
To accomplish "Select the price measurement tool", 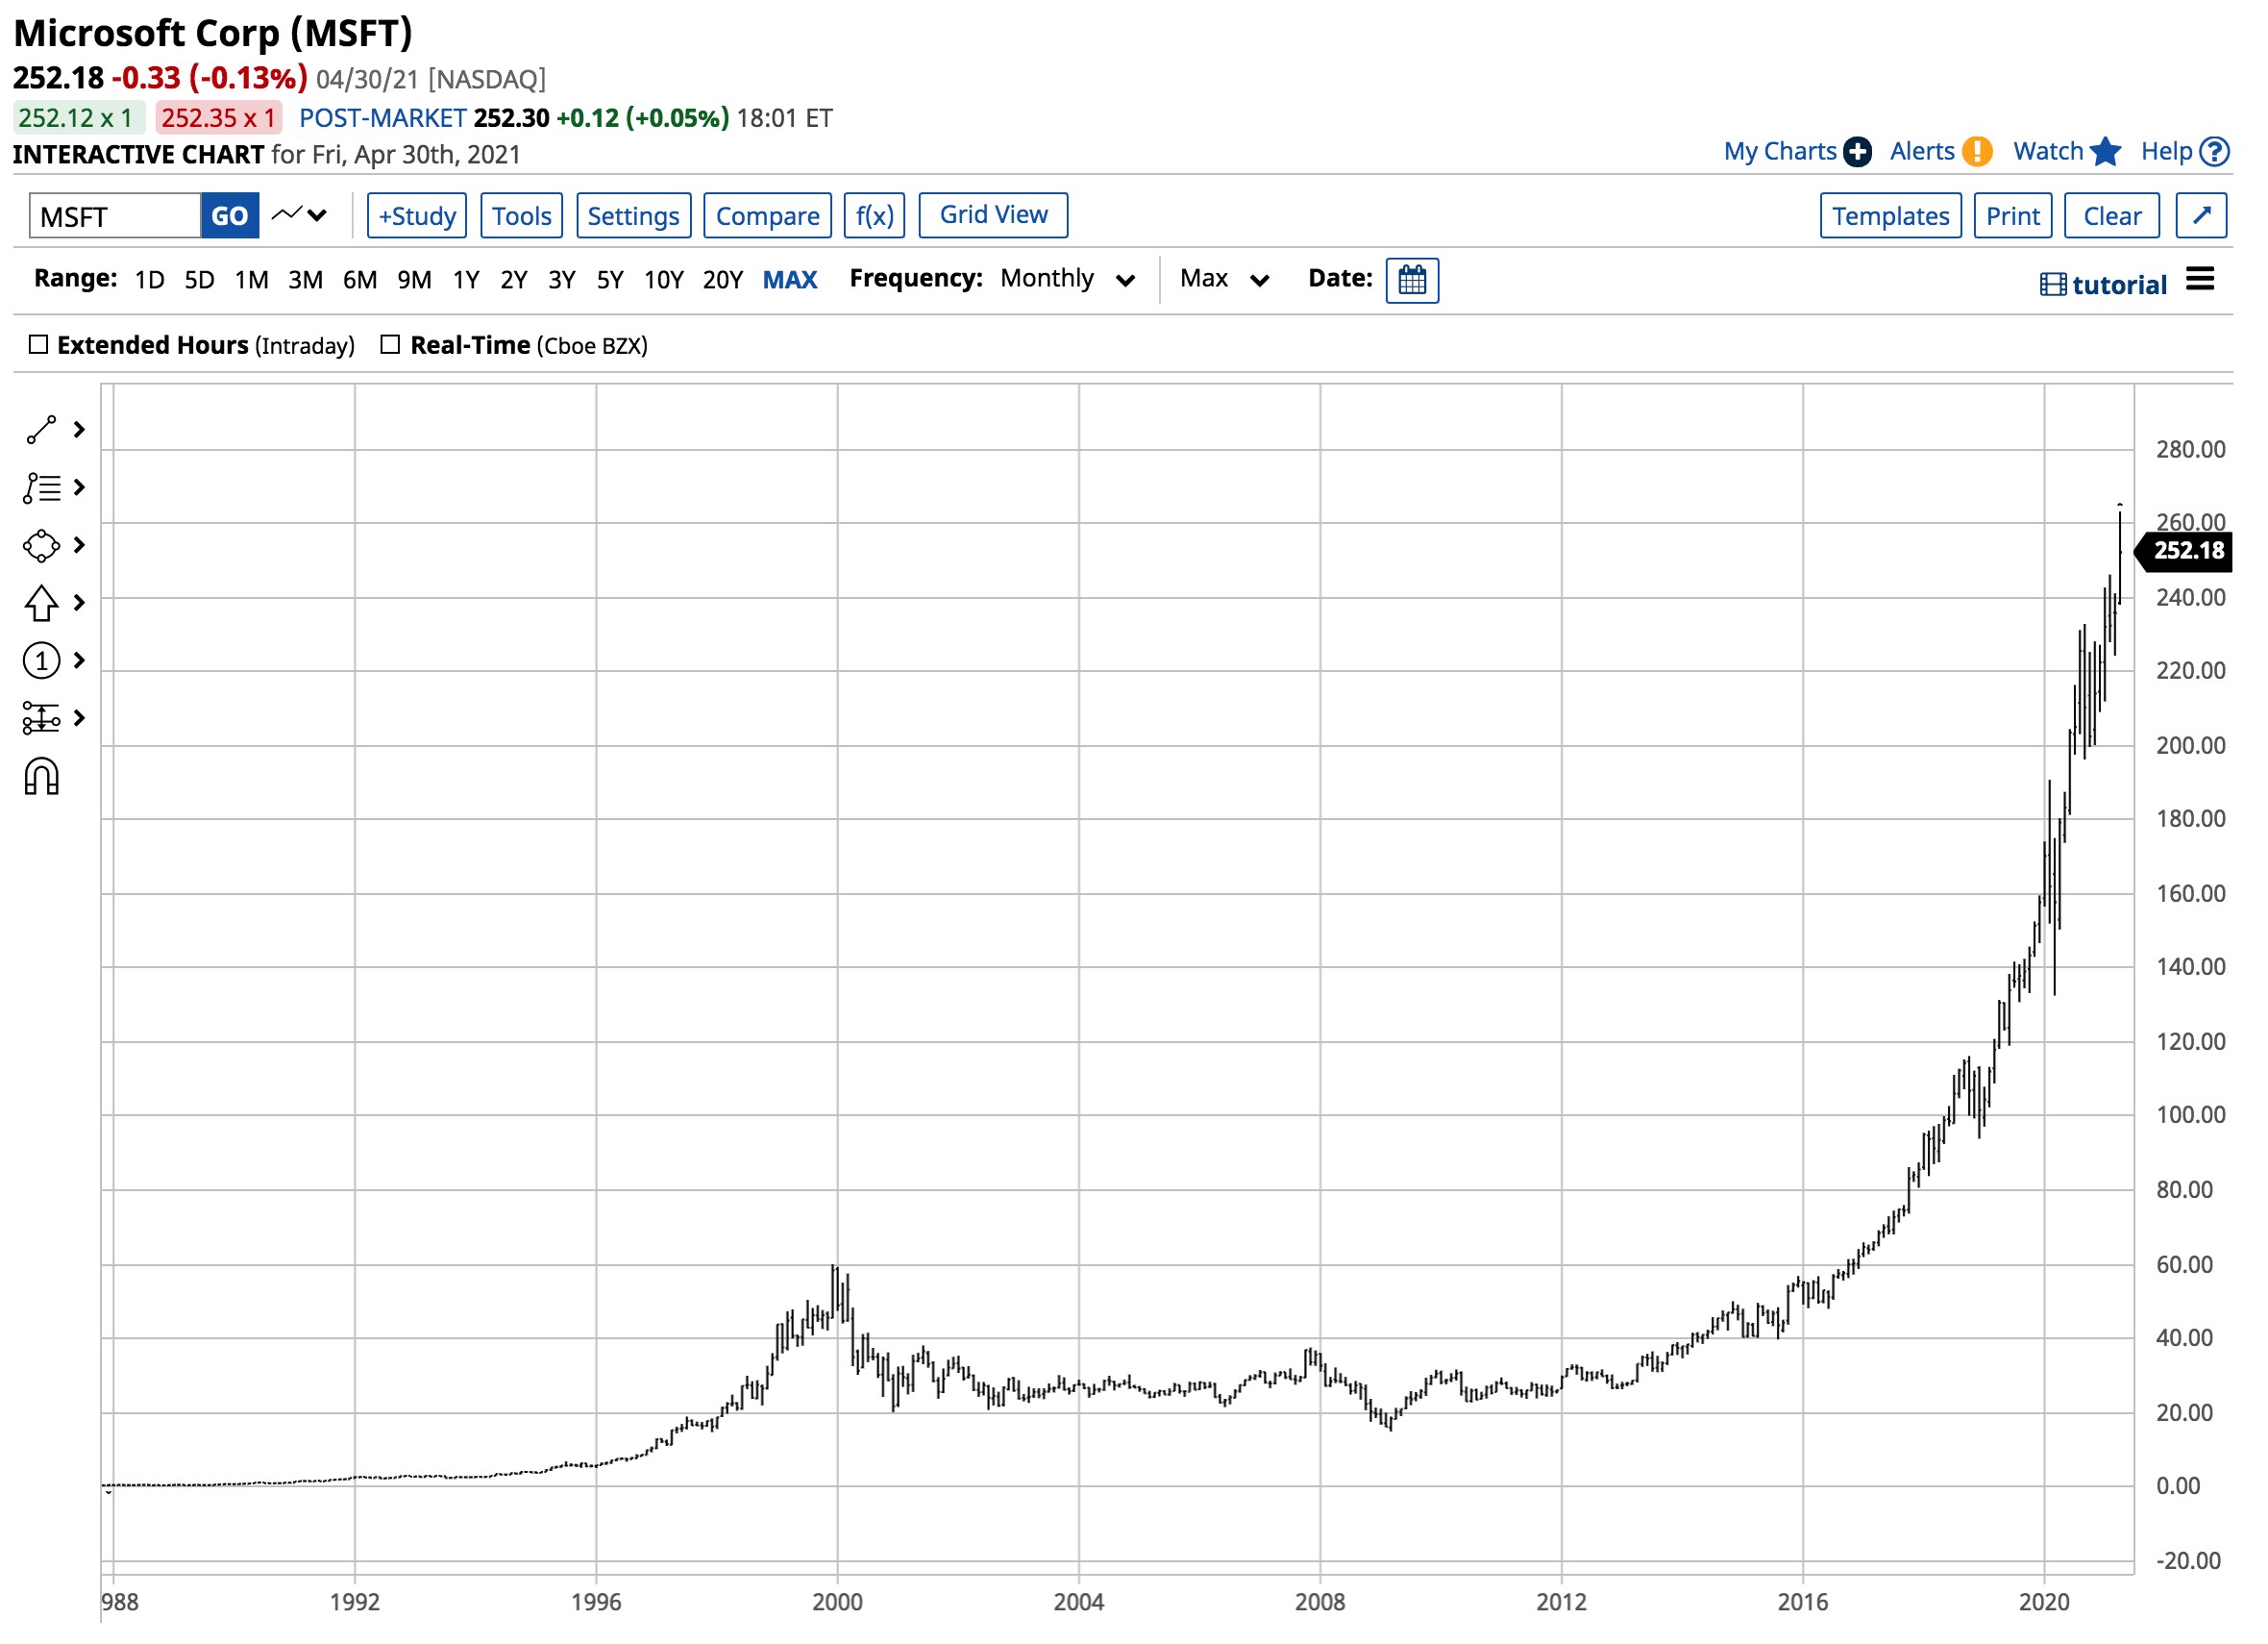I will [x=41, y=719].
